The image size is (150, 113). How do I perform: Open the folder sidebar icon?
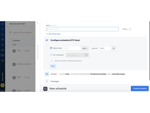click(2, 34)
